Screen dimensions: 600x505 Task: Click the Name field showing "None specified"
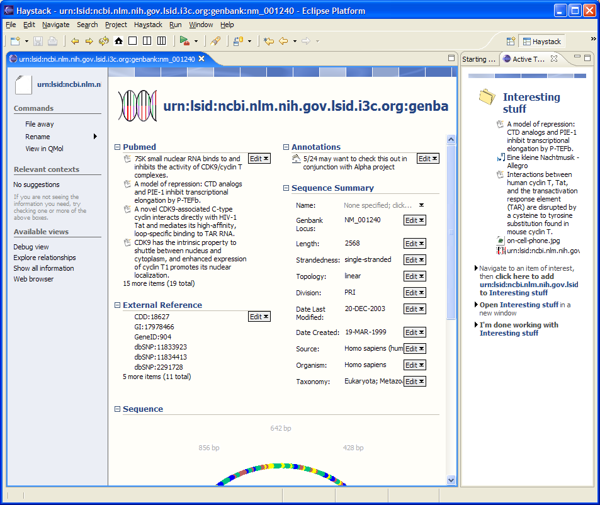click(378, 205)
